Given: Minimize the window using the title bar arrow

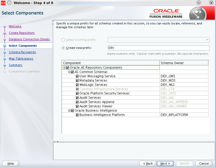Looking at the screenshot, I should point(199,3).
